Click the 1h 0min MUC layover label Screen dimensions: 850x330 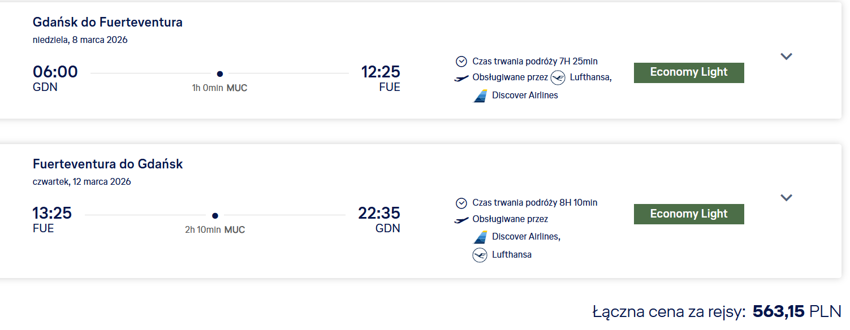219,88
